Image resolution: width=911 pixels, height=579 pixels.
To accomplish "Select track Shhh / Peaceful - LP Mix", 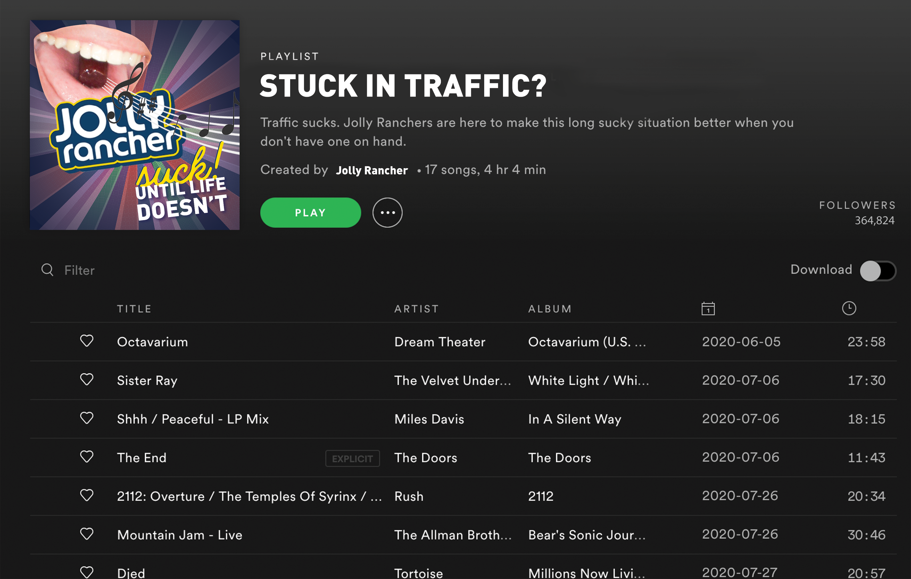I will (193, 419).
